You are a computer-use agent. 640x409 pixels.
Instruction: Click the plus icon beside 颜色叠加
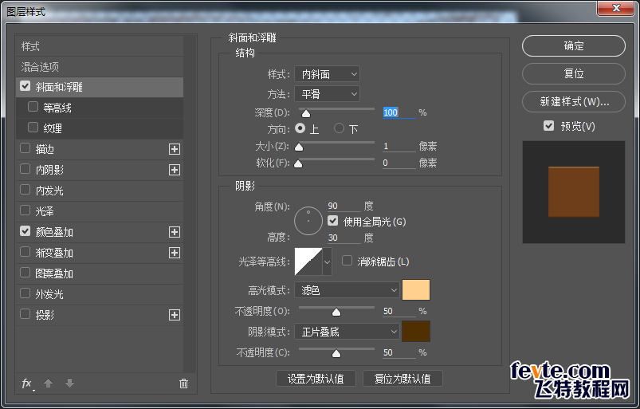[175, 232]
